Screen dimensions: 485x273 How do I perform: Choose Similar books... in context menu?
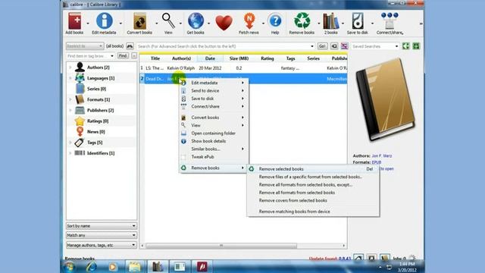(214, 149)
